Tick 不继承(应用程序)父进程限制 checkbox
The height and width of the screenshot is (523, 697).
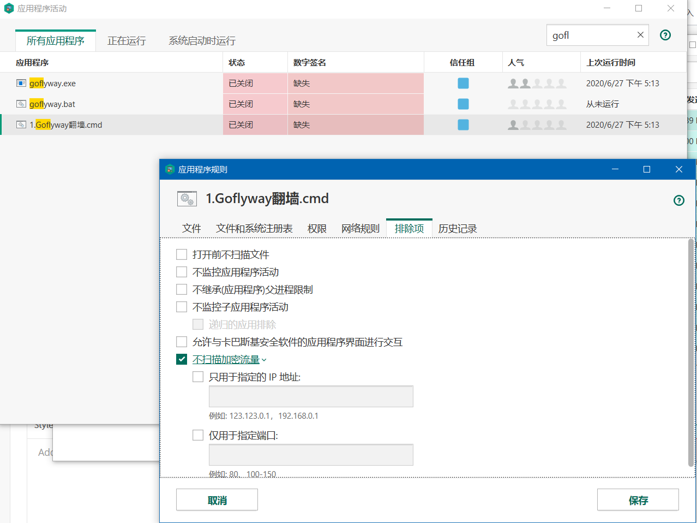pos(182,289)
